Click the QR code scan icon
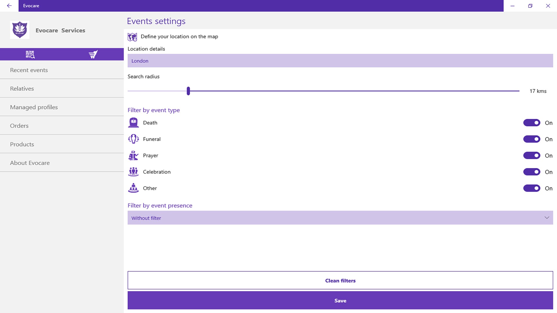The image size is (557, 313). pos(30,54)
